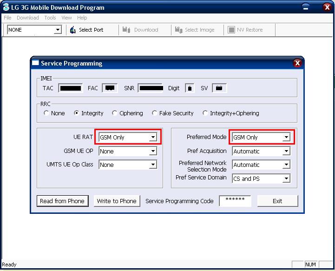This screenshot has height=271, width=335.
Task: Open the View menu
Action: (x=66, y=18)
